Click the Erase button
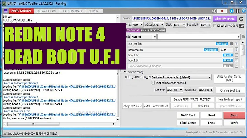247x138 pixels. pos(212,123)
